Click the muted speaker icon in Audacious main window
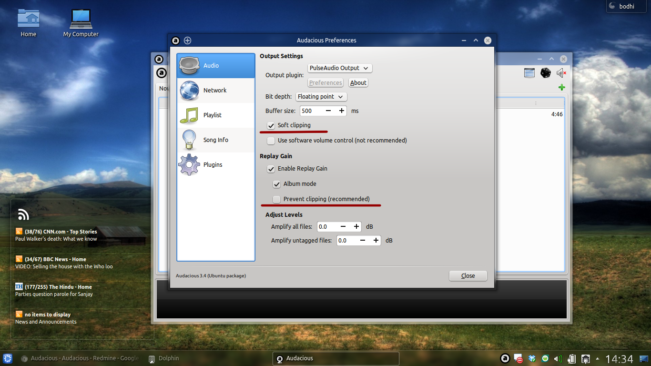This screenshot has width=651, height=366. point(561,73)
